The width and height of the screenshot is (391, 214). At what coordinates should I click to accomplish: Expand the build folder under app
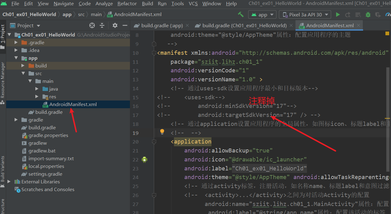coord(23,66)
